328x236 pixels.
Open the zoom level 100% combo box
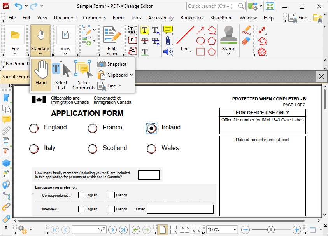pyautogui.click(x=222, y=229)
